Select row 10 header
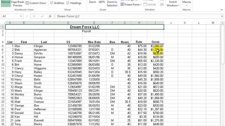The width and height of the screenshot is (225, 126). pyautogui.click(x=3, y=64)
